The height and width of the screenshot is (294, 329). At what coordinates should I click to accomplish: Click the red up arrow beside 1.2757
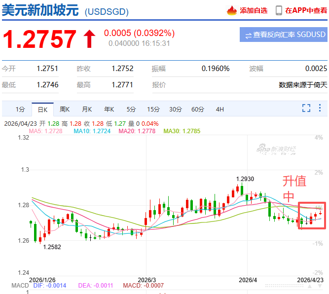click(90, 39)
